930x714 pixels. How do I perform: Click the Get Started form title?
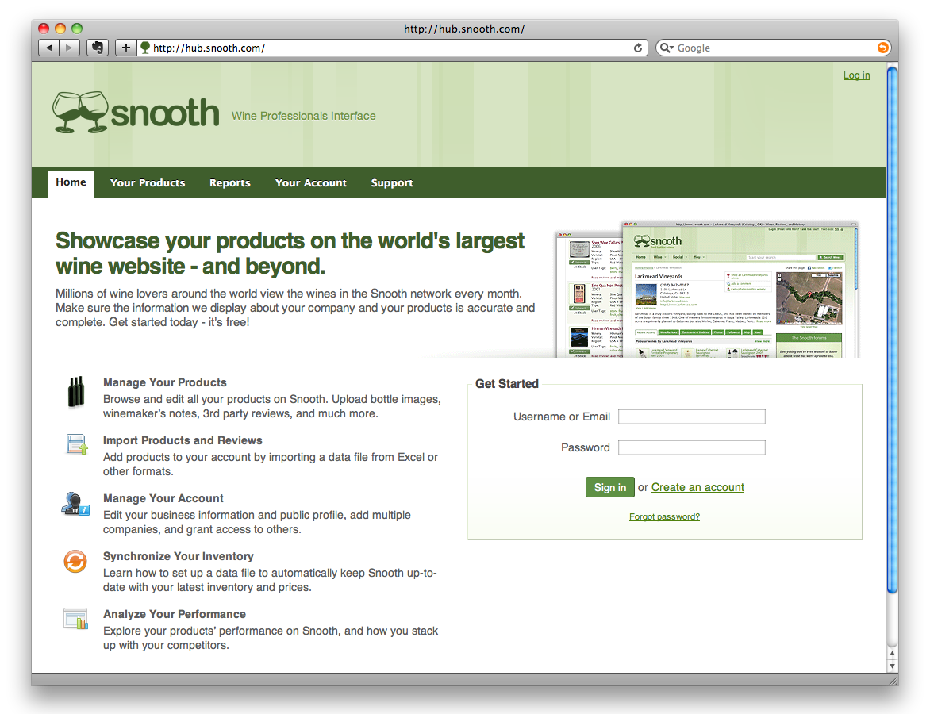(x=507, y=384)
